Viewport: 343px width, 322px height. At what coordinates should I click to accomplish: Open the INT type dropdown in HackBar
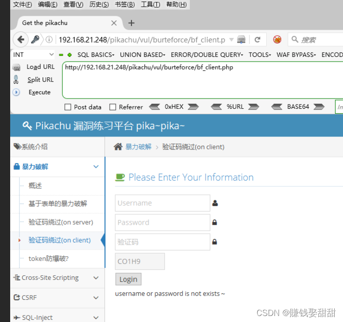(33, 55)
